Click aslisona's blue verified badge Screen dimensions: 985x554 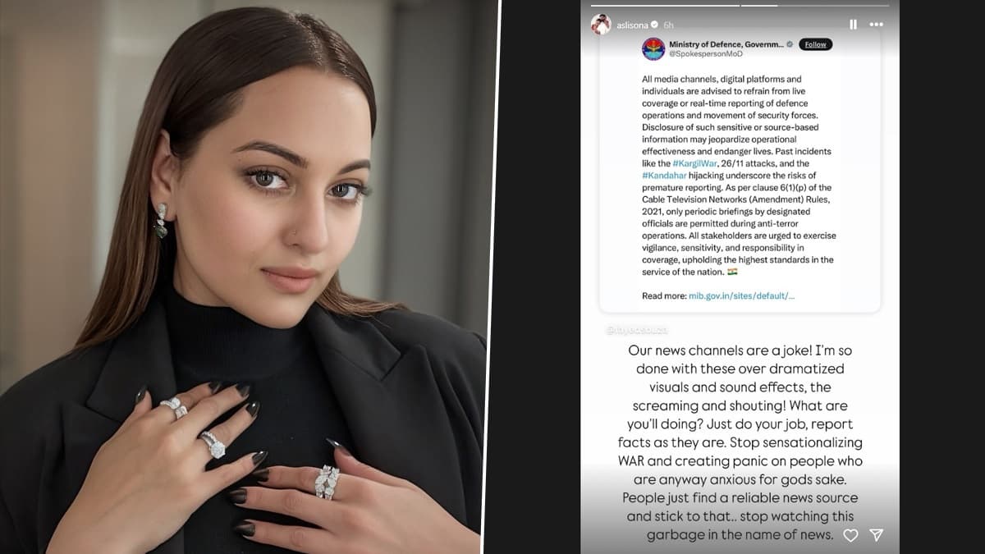[656, 25]
